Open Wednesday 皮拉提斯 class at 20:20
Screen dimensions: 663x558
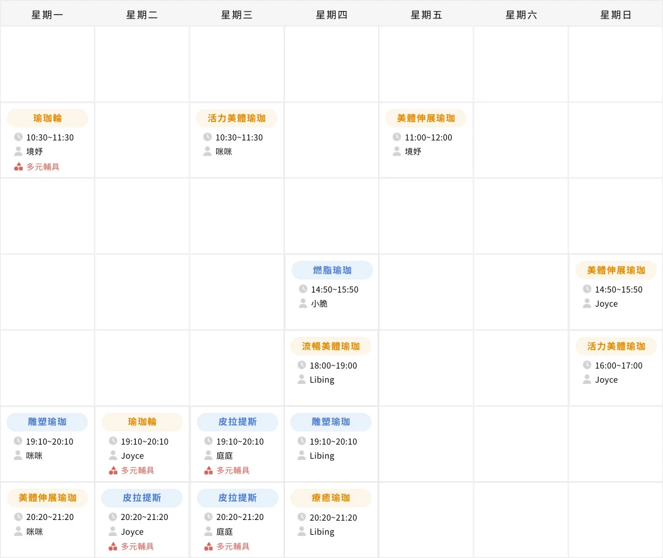238,498
